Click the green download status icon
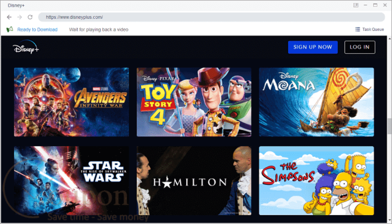This screenshot has height=224, width=392. [x=10, y=29]
